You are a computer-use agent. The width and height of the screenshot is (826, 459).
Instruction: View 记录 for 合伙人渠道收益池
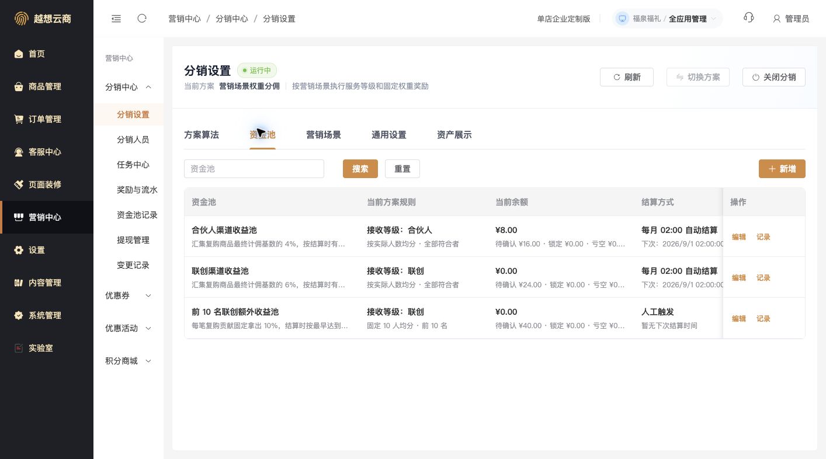[763, 237]
